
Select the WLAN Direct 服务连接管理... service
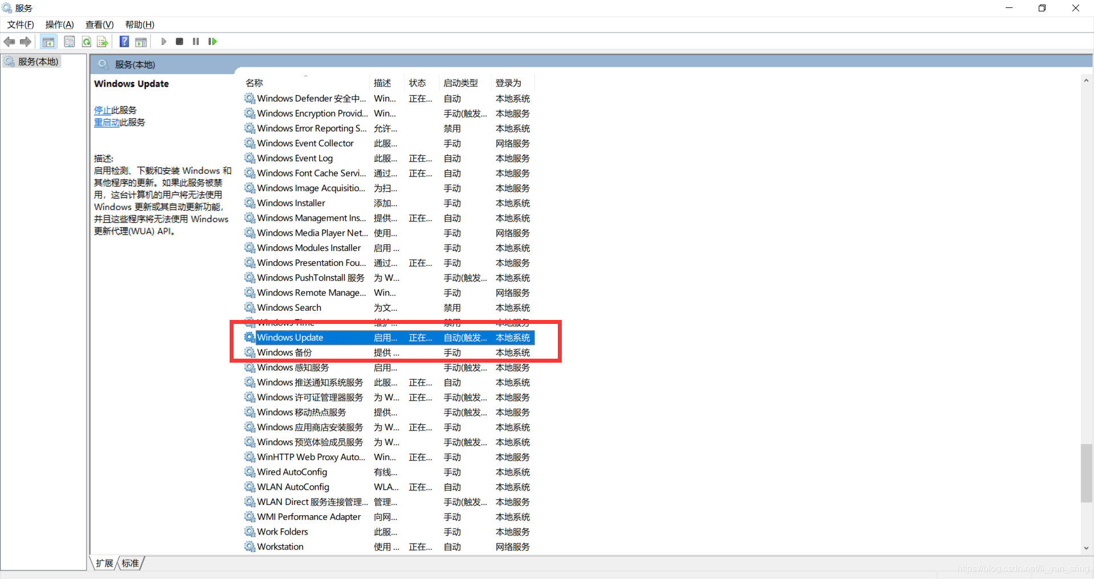[x=389, y=502]
